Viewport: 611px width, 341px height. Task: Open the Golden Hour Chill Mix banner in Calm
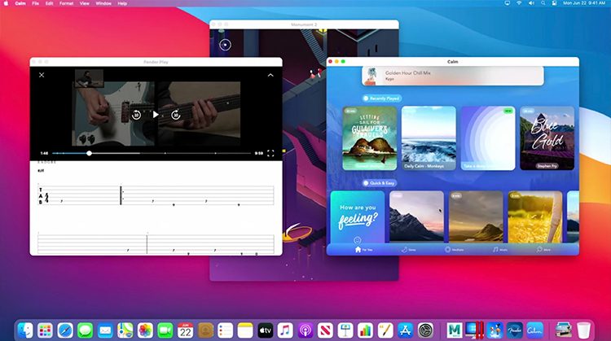(x=453, y=76)
